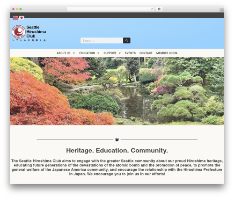Click the round button right of the address bar
Image resolution: width=234 pixels, height=198 pixels.
[159, 9]
